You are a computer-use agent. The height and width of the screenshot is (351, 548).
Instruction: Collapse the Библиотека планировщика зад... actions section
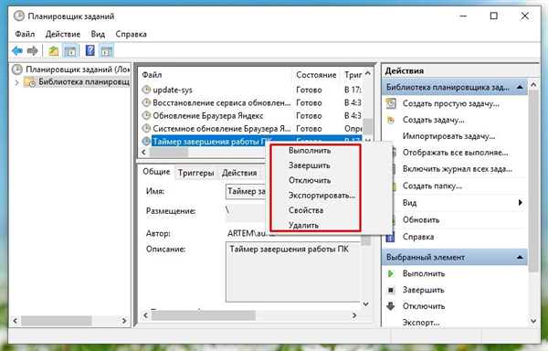520,87
